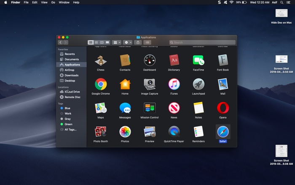This screenshot has height=185, width=295.
Task: Select the QuickTime Player app icon
Action: [174, 132]
